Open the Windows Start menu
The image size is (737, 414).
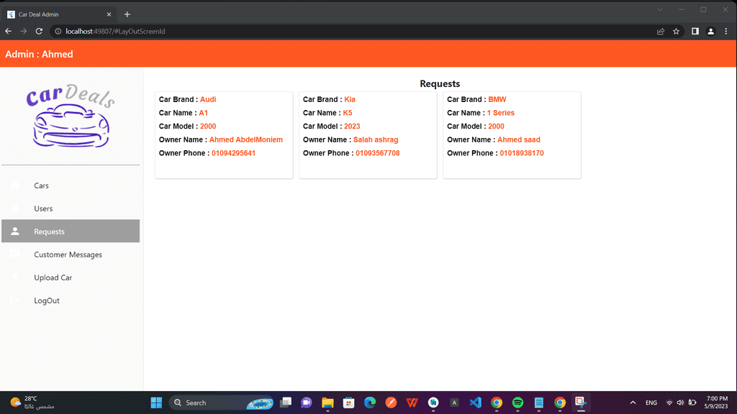tap(156, 402)
